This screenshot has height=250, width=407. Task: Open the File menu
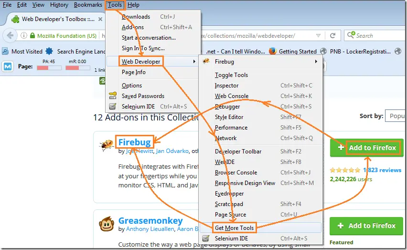7,5
